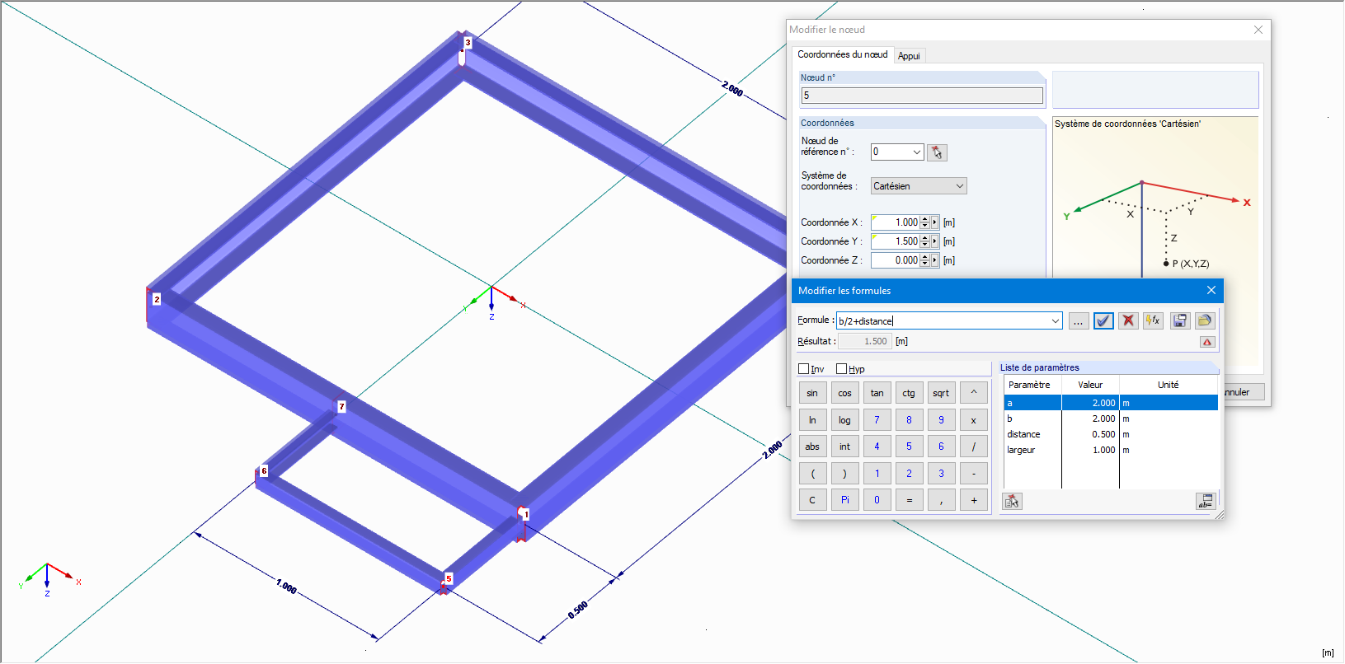Viewport: 1345px width, 664px height.
Task: Insert a closing parenthesis
Action: 844,474
